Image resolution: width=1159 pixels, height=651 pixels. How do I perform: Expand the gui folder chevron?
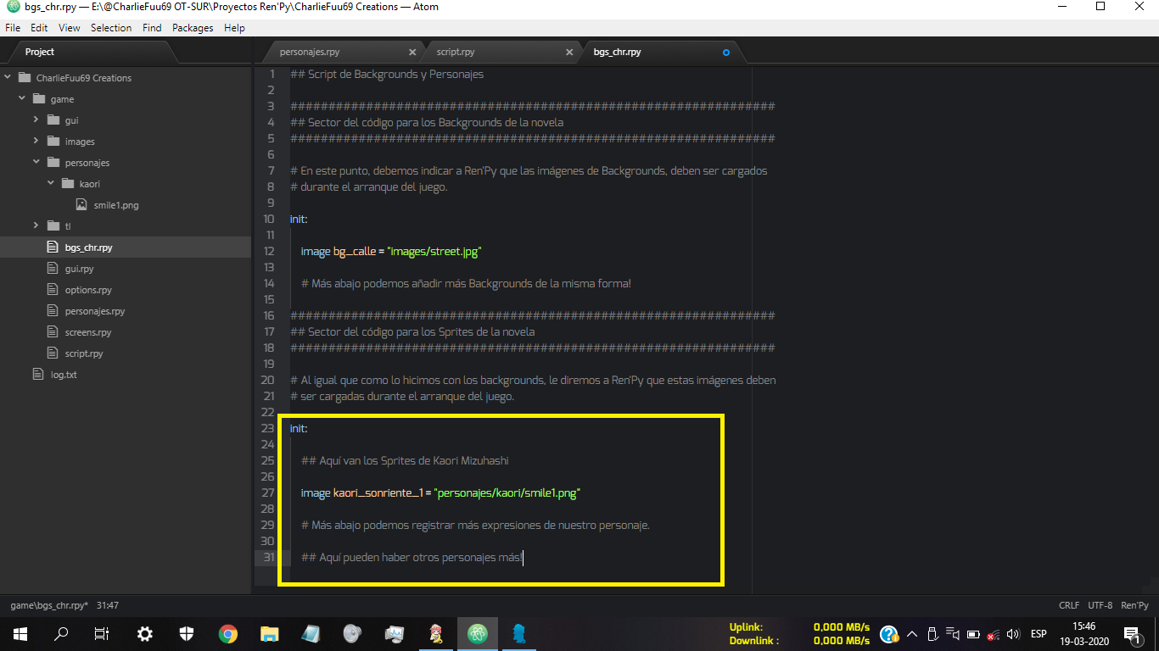(x=36, y=120)
